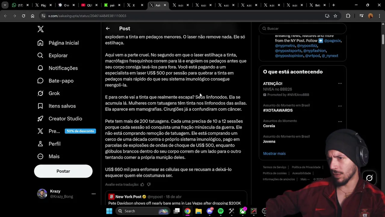Open more options for #XOTAAWARDS trend
This screenshot has height=217, width=385.
[340, 106]
